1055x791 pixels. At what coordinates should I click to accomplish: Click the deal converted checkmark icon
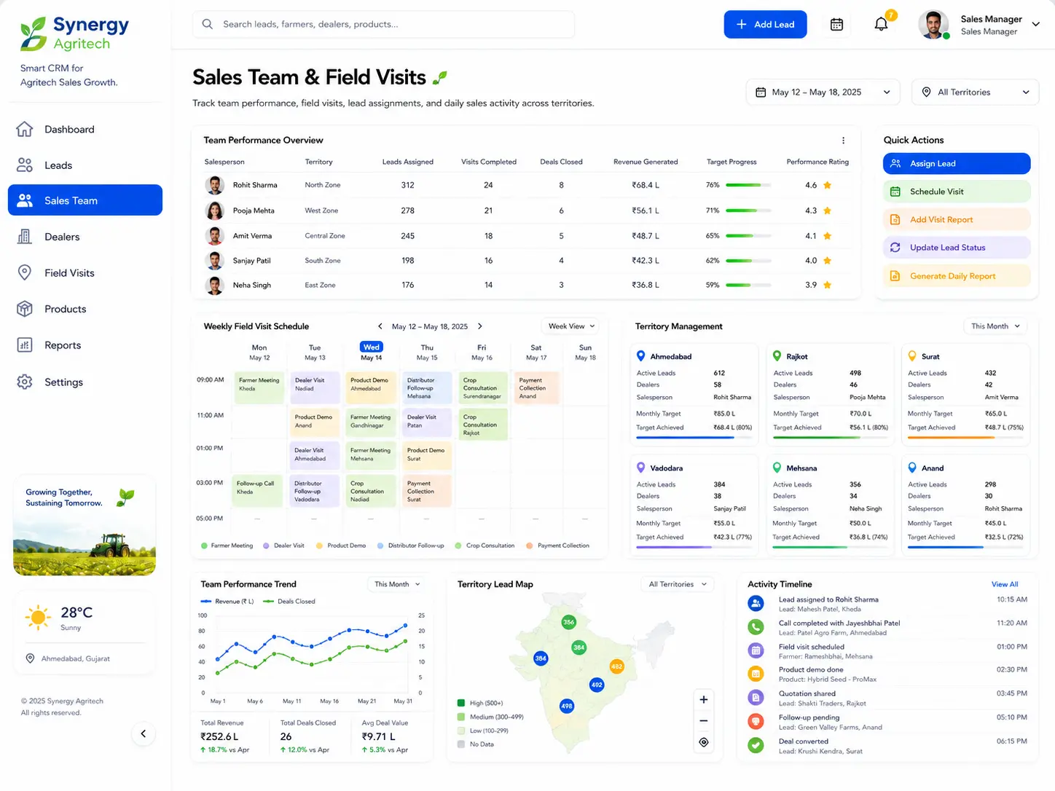click(756, 745)
